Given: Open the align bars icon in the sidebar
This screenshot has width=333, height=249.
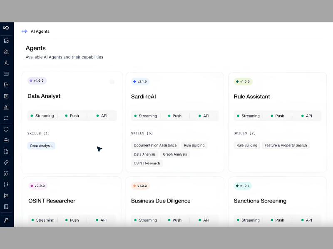Looking at the screenshot, I should click(x=6, y=195).
